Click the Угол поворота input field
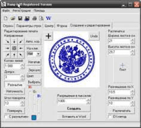This screenshot has width=141, height=128. tap(13, 103)
